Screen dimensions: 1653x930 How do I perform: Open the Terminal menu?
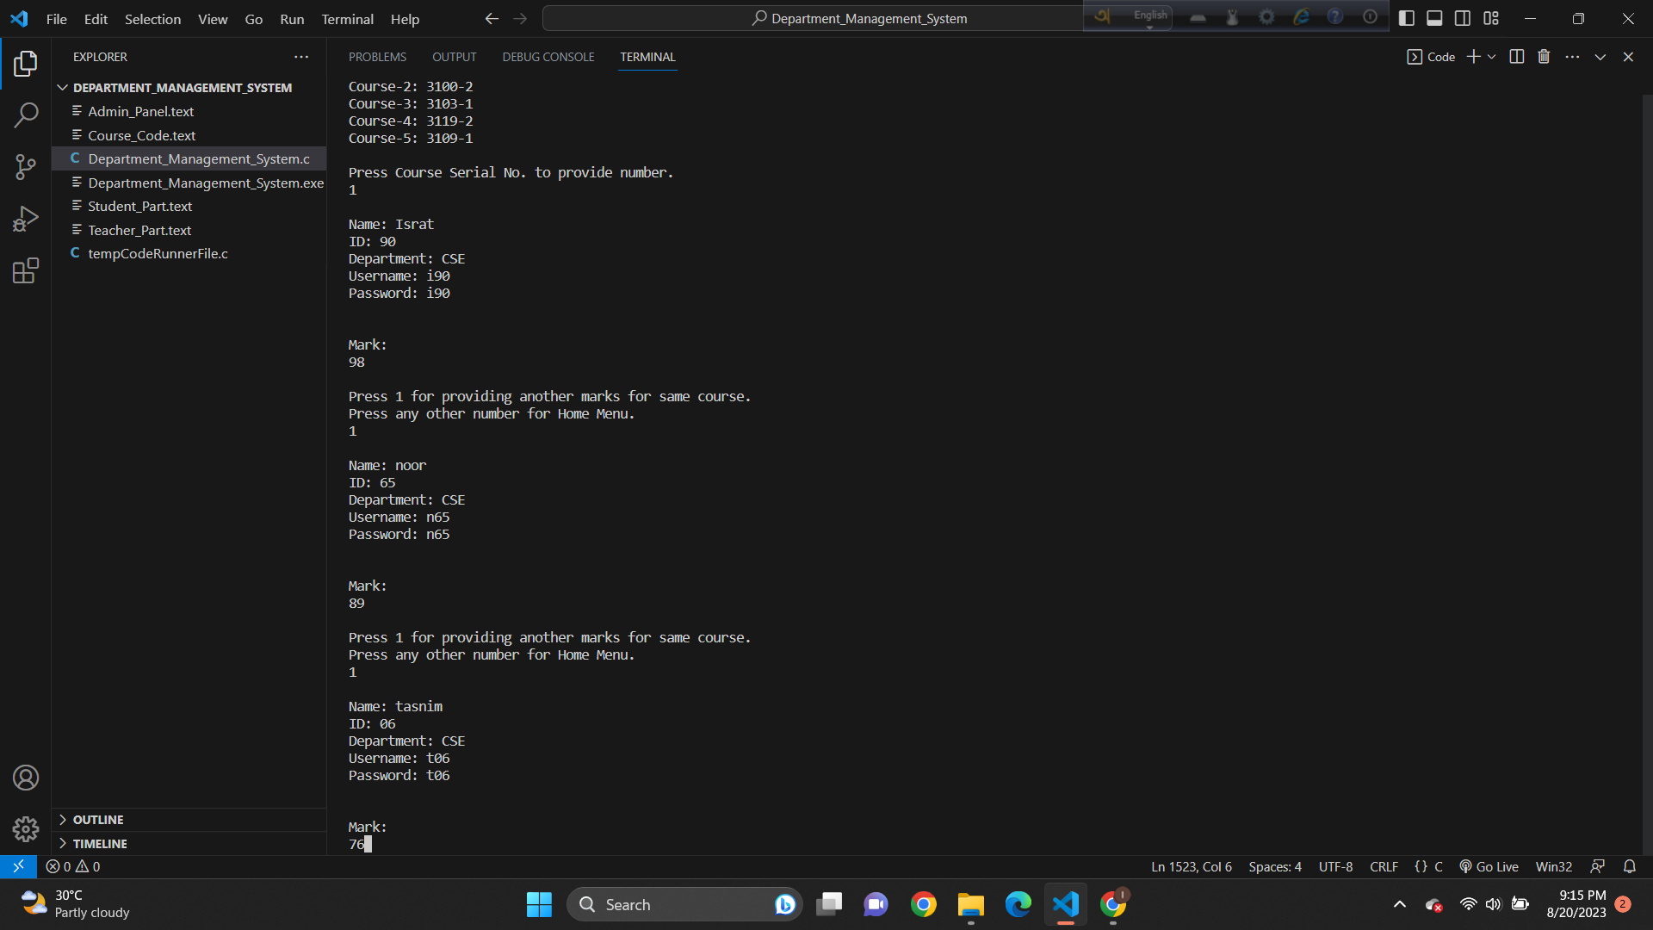(x=346, y=18)
